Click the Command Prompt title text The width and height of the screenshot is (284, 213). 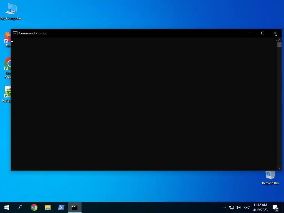tap(33, 33)
